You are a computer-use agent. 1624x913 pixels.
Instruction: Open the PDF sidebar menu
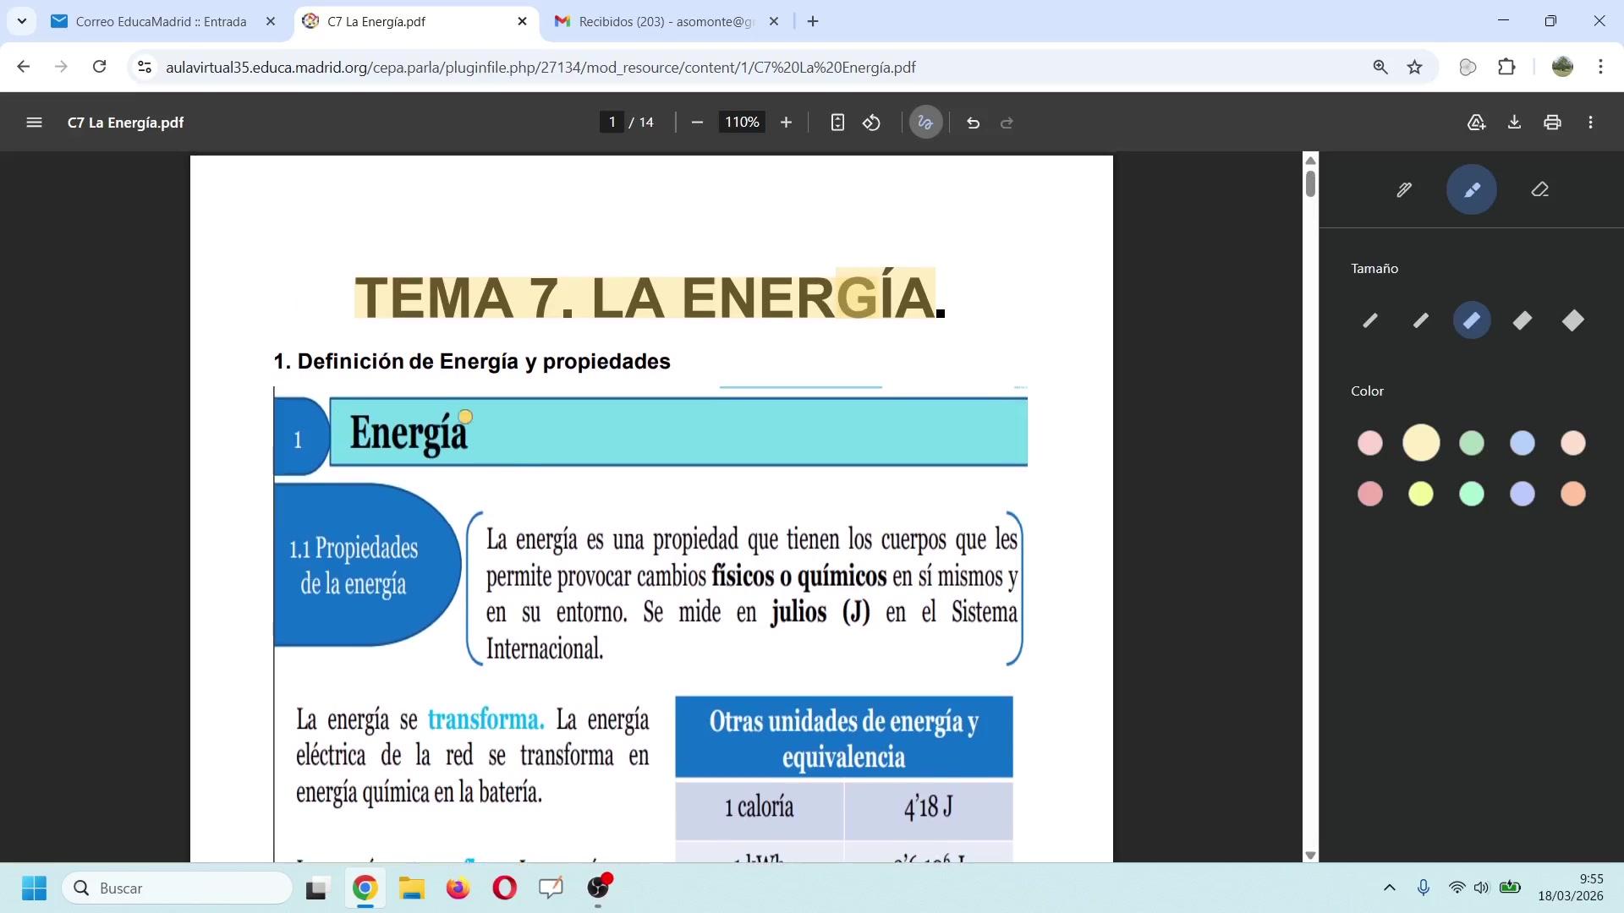click(34, 123)
